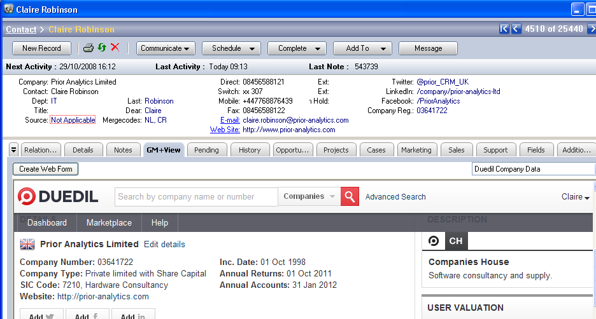Open the Marketing tab
This screenshot has height=319, width=596.
(416, 150)
